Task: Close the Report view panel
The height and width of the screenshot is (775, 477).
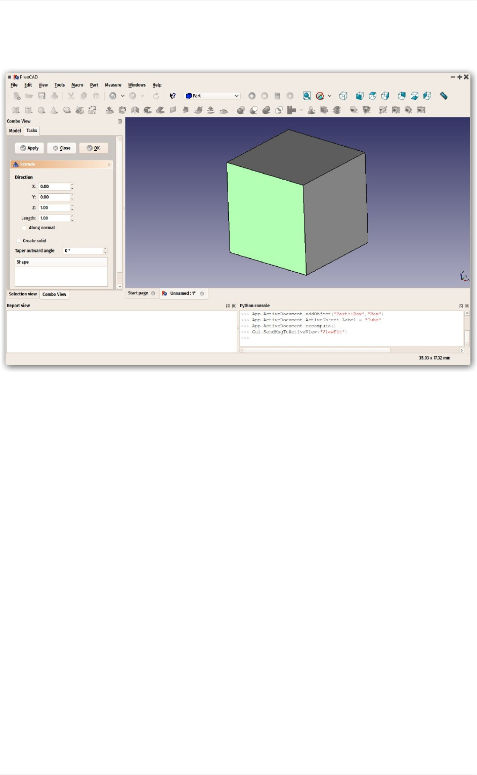Action: (x=234, y=306)
